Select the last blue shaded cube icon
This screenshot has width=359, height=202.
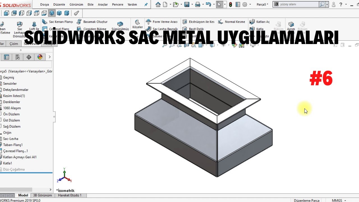point(67,13)
